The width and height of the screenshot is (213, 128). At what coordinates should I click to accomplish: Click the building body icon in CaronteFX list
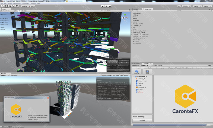coord(137,90)
